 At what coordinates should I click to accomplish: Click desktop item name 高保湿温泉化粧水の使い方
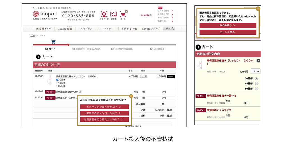pyautogui.click(x=69, y=92)
